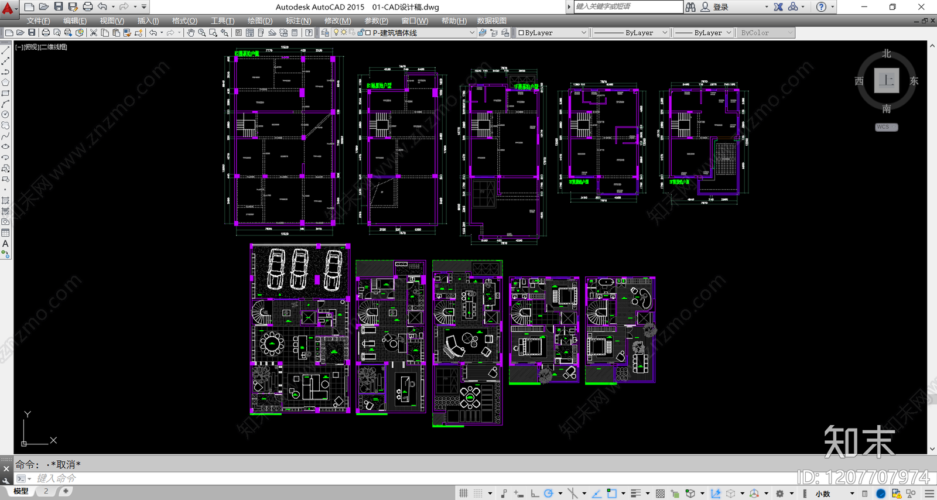937x500 pixels.
Task: Open the ByLayer color control dropdown
Action: tap(552, 33)
